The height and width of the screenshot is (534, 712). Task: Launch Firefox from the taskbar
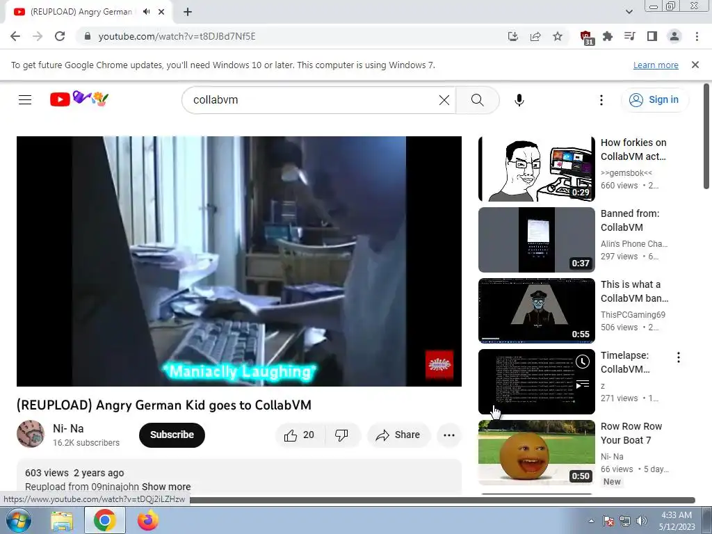(148, 520)
